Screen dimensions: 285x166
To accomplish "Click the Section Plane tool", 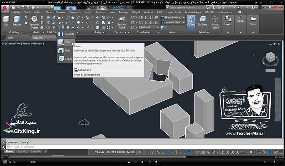I will (122, 22).
